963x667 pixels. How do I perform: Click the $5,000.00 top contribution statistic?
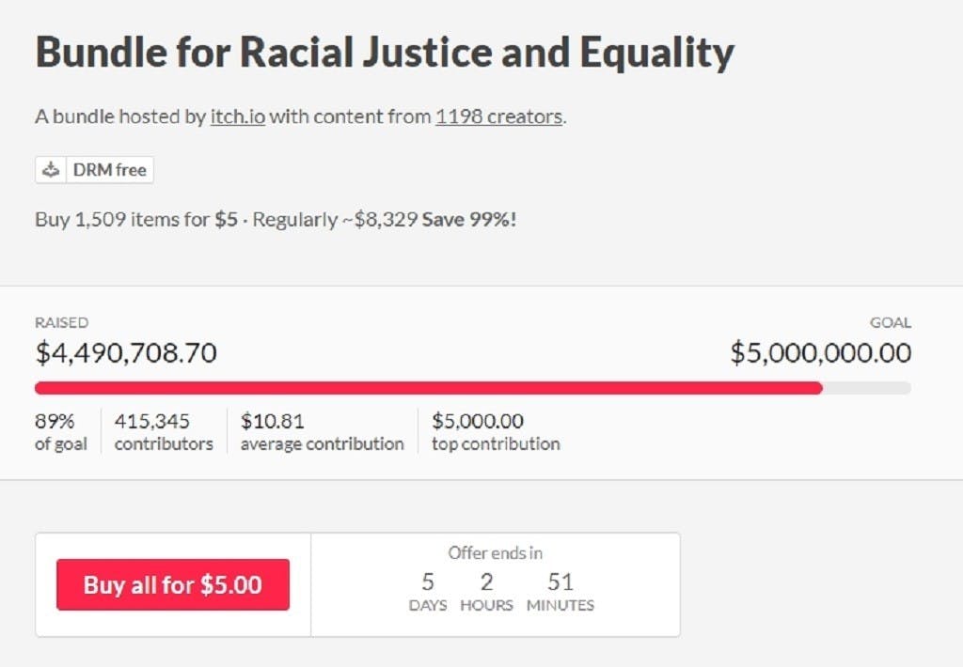tap(496, 432)
